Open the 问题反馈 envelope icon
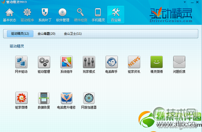 pos(179,62)
